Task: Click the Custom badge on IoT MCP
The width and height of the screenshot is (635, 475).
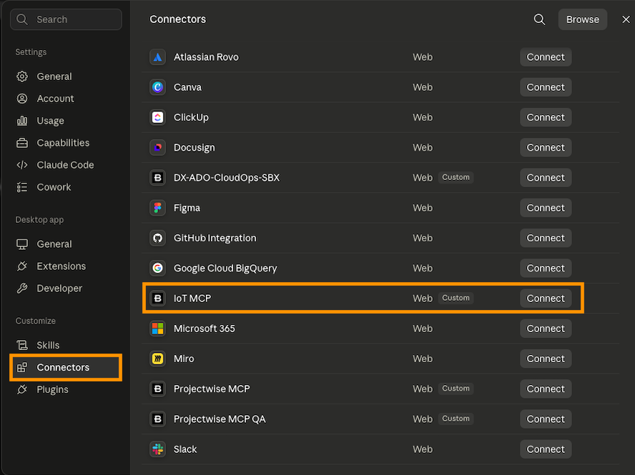Action: [x=456, y=298]
